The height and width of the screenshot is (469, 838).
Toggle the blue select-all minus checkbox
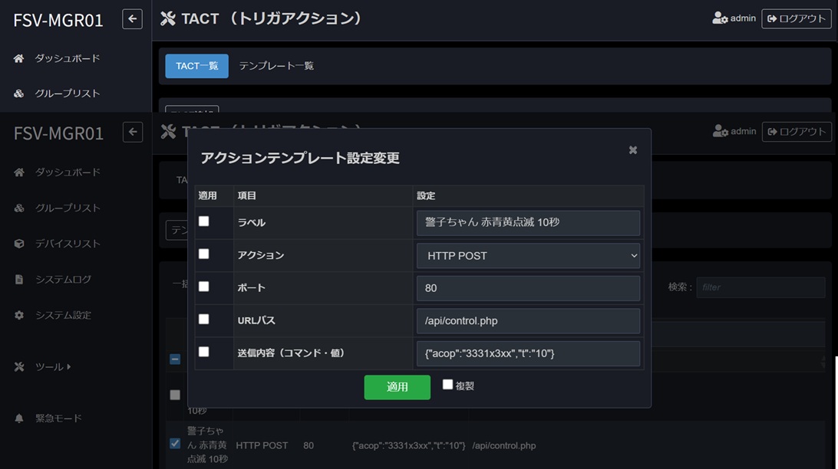175,359
